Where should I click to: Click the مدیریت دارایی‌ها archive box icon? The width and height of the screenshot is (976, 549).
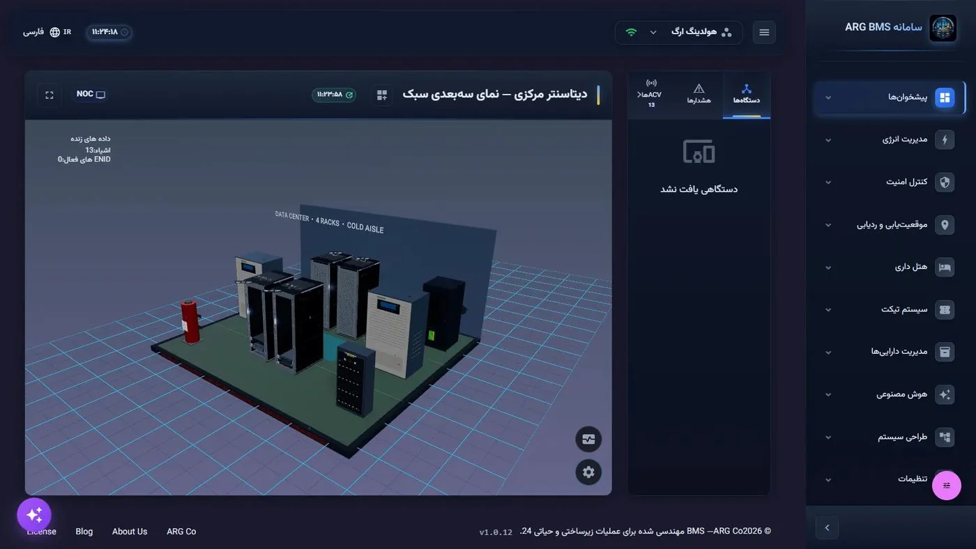pos(945,352)
